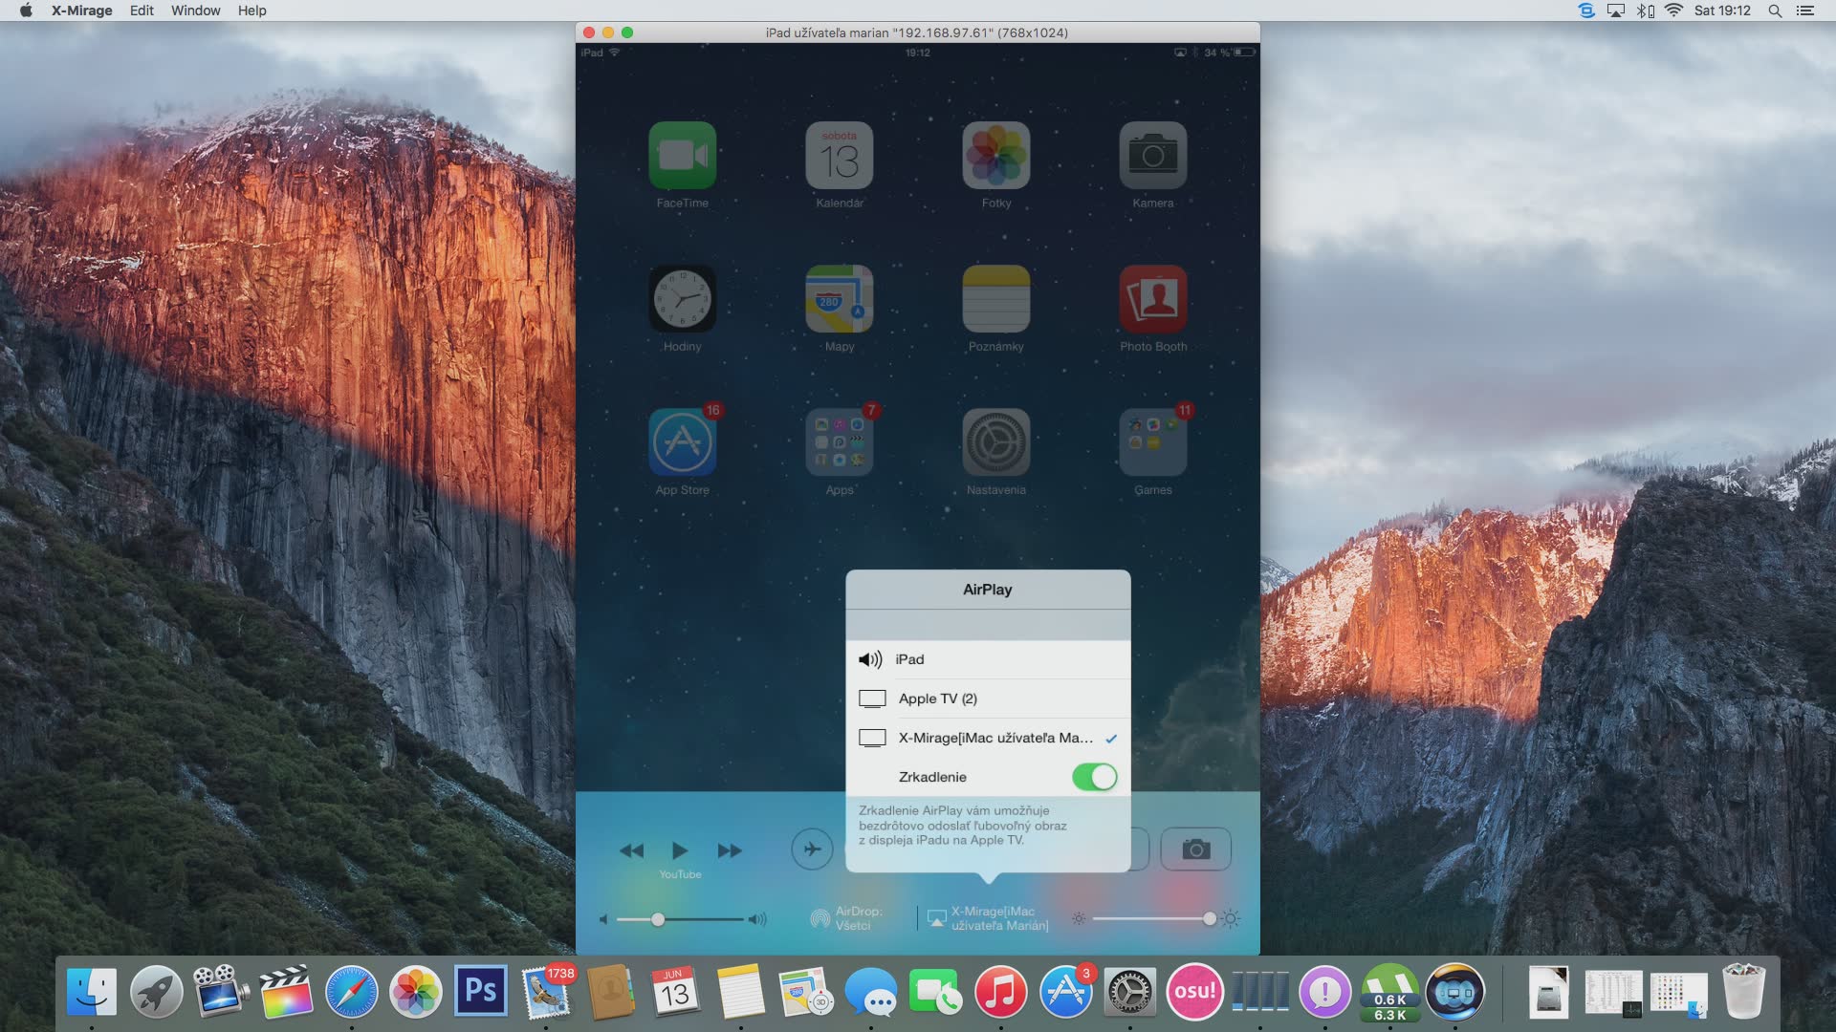The image size is (1836, 1032).
Task: Open the Trash in the Dock
Action: click(1742, 992)
